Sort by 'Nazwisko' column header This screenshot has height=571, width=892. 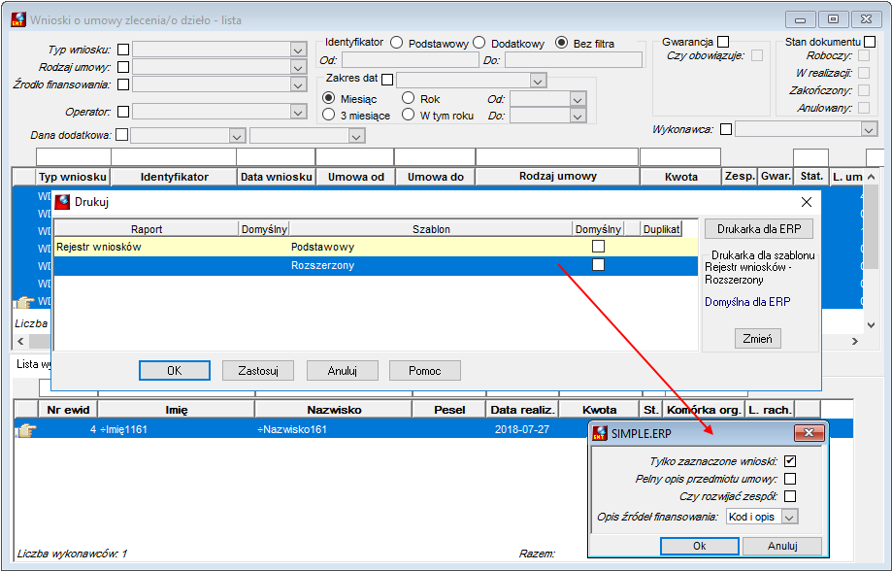coord(334,410)
